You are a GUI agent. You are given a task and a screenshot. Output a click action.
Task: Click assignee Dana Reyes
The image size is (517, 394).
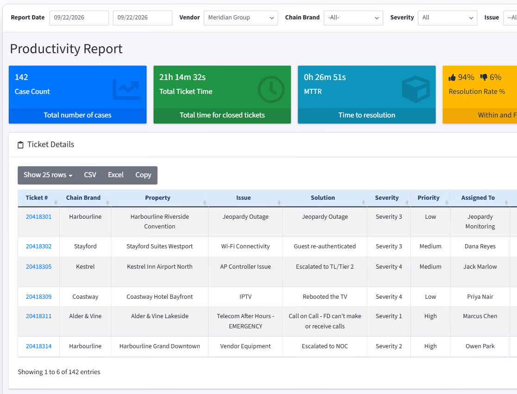tap(480, 246)
